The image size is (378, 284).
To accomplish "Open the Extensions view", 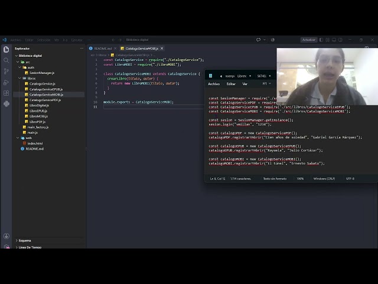I will point(6,93).
